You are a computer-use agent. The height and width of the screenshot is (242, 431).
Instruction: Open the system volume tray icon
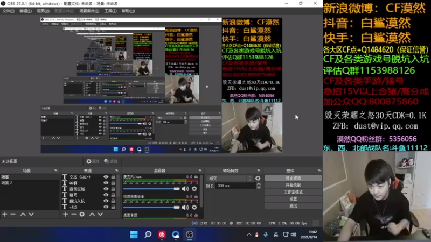tap(294, 234)
